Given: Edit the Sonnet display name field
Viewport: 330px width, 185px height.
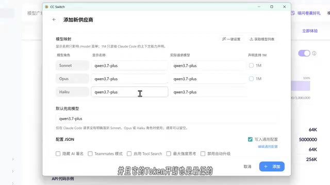Looking at the screenshot, I should (x=129, y=66).
